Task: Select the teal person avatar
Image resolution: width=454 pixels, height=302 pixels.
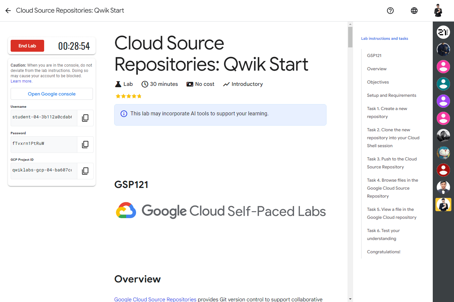Action: [x=443, y=84]
